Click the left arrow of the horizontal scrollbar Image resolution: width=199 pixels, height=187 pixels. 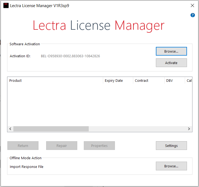(10, 129)
